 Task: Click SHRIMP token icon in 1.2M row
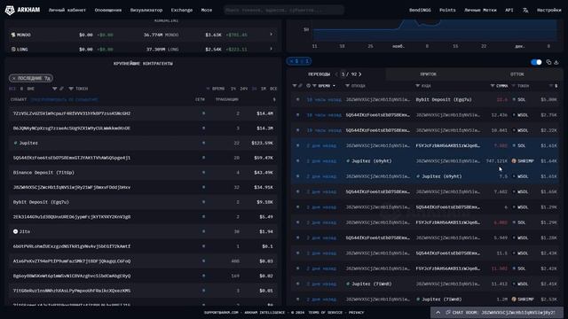[514, 300]
